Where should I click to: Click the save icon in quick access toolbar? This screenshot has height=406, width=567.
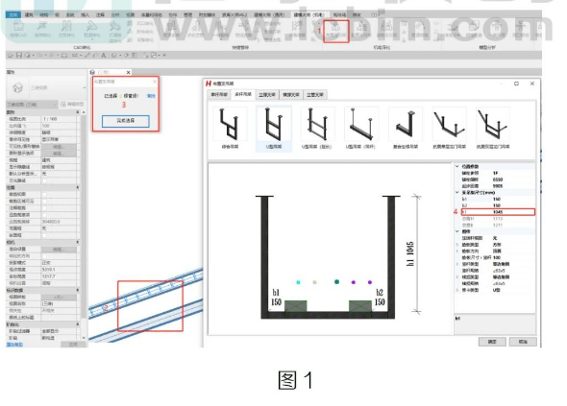tap(19, 56)
